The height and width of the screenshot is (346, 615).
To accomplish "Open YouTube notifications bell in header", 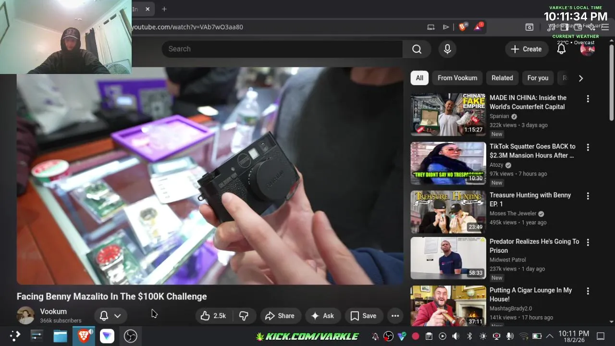I will tap(561, 49).
